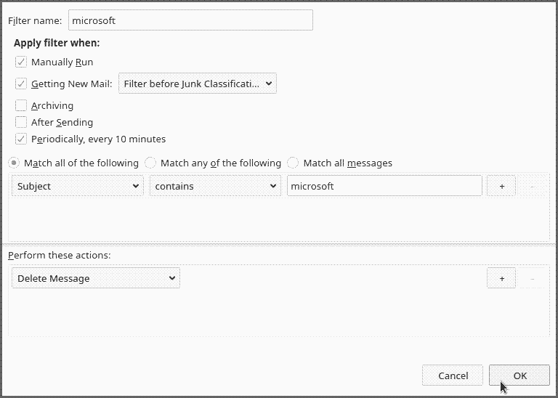The width and height of the screenshot is (558, 398).
Task: Open the contains operator dropdown
Action: (215, 186)
